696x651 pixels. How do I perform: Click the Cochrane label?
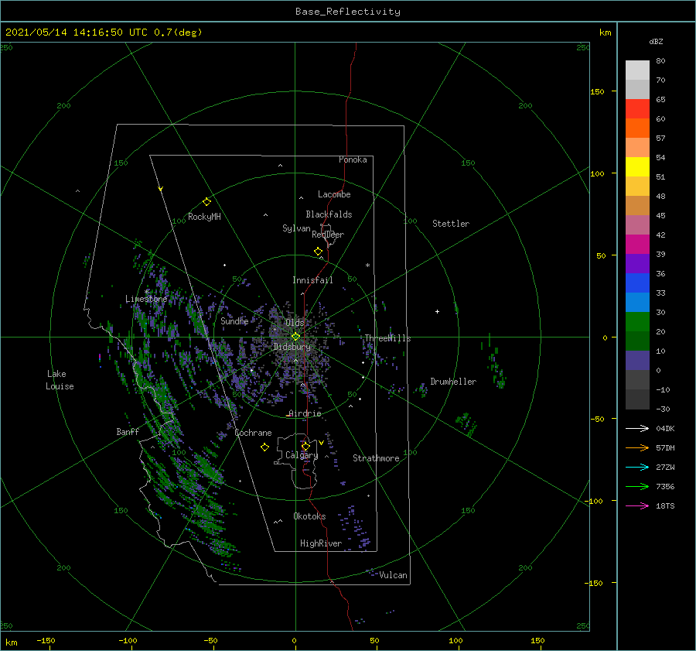point(253,433)
